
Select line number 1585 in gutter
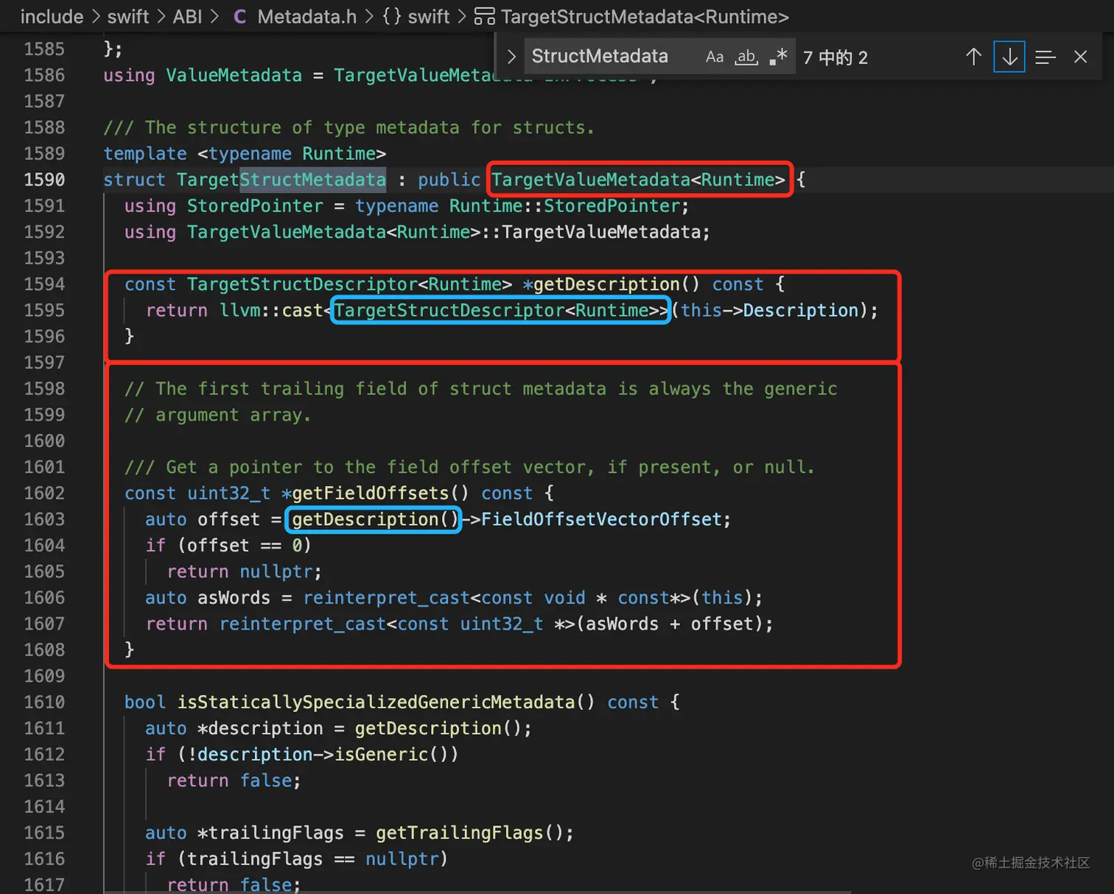click(44, 49)
